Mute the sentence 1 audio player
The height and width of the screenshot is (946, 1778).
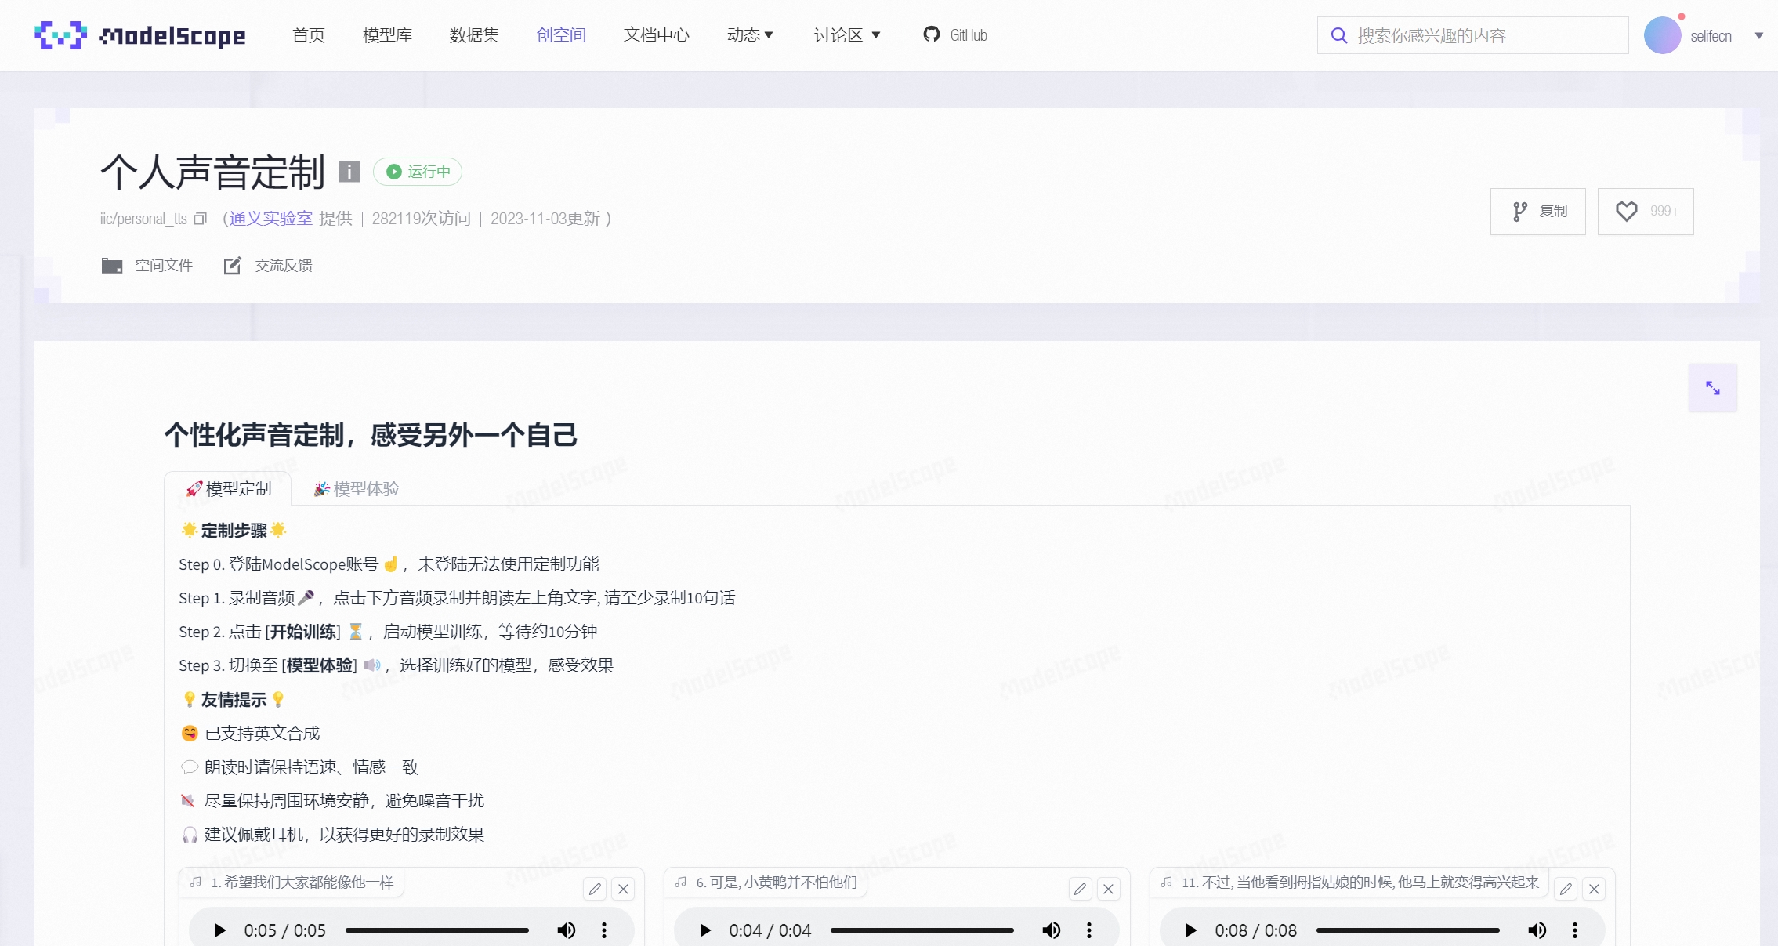tap(566, 930)
